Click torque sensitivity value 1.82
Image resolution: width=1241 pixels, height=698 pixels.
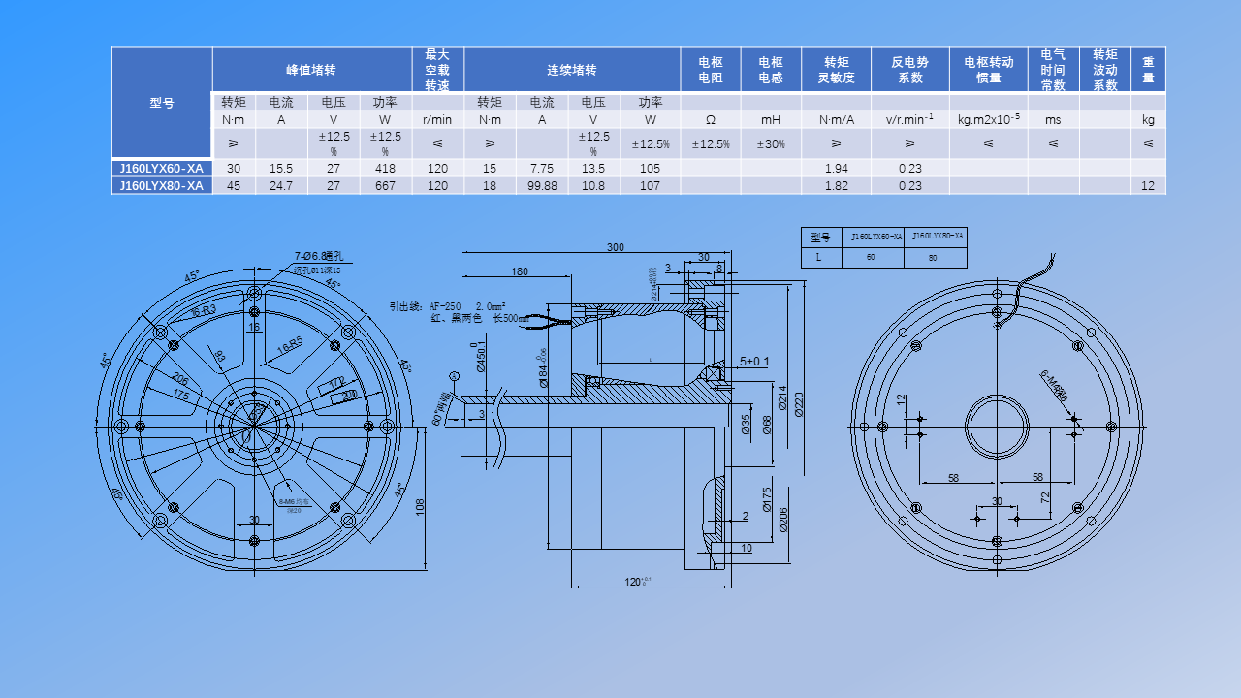click(836, 185)
